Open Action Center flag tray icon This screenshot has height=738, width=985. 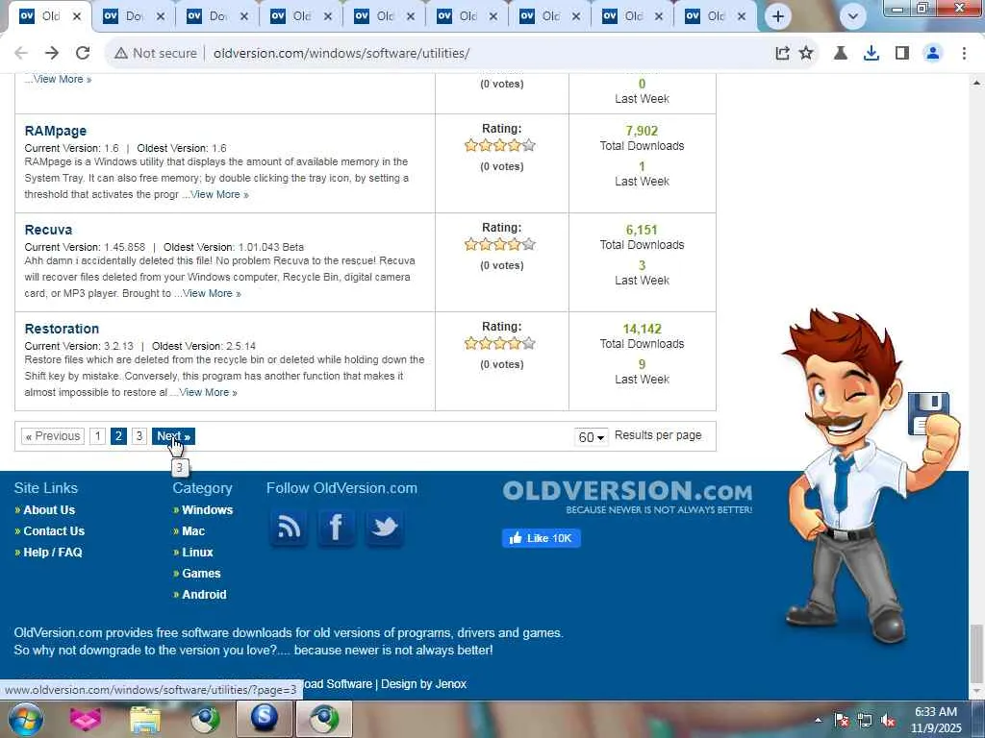841,720
